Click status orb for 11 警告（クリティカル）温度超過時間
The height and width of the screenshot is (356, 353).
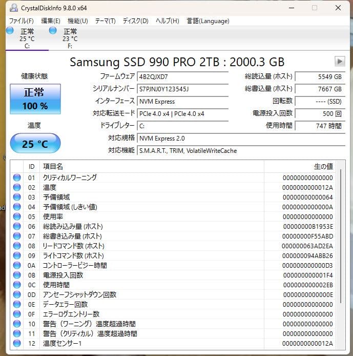point(17,334)
